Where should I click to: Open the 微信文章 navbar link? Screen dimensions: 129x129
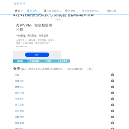111,11
